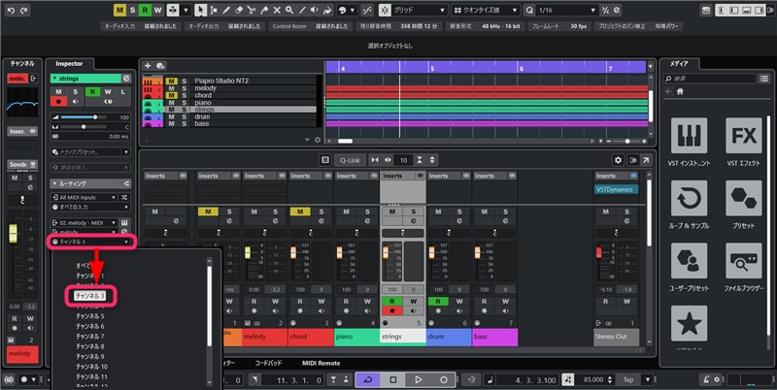777x390 pixels.
Task: Toggle Snap on/off button
Action: [x=385, y=10]
